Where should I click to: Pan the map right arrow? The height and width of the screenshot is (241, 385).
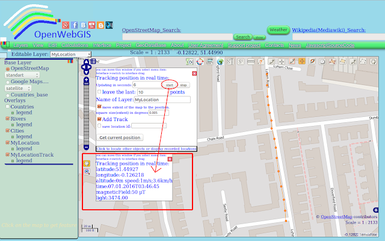pos(90,67)
